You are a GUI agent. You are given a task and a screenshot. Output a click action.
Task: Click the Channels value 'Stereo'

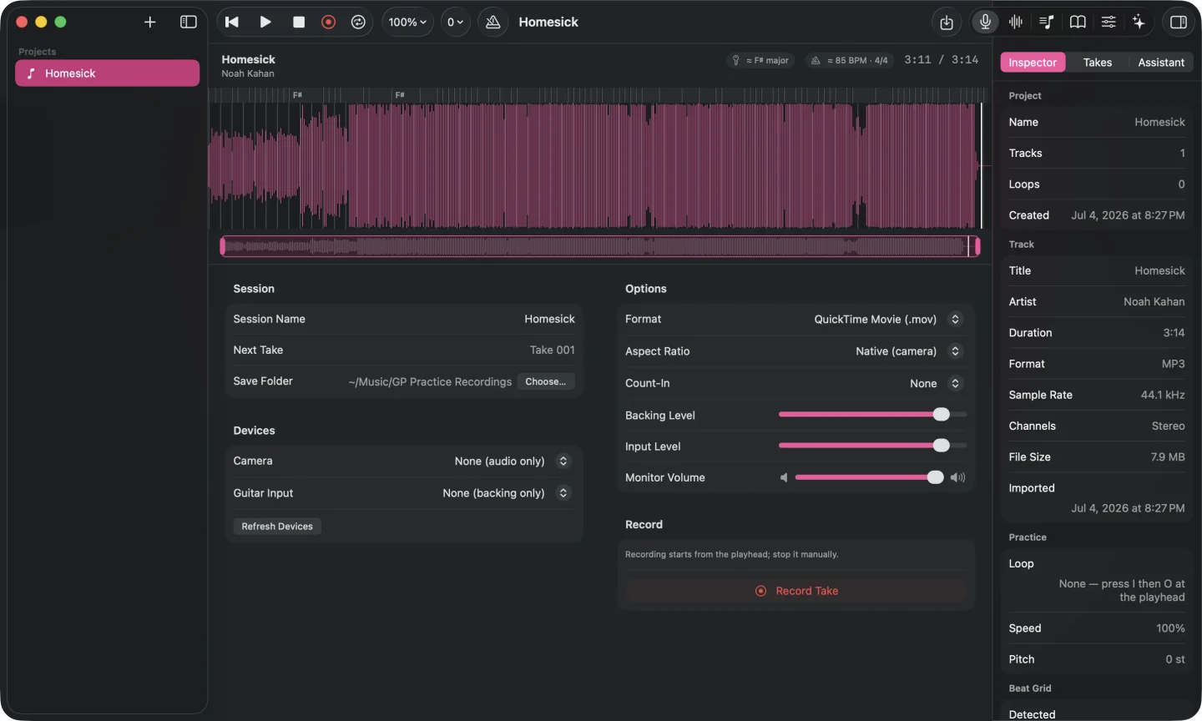pyautogui.click(x=1168, y=426)
